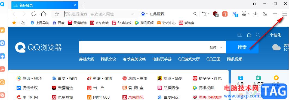
Task: Open 京东商城 bookmark in bookmarks bar
Action: tap(99, 23)
